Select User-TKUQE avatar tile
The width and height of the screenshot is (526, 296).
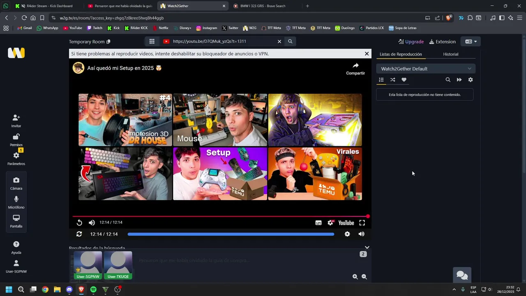118,266
